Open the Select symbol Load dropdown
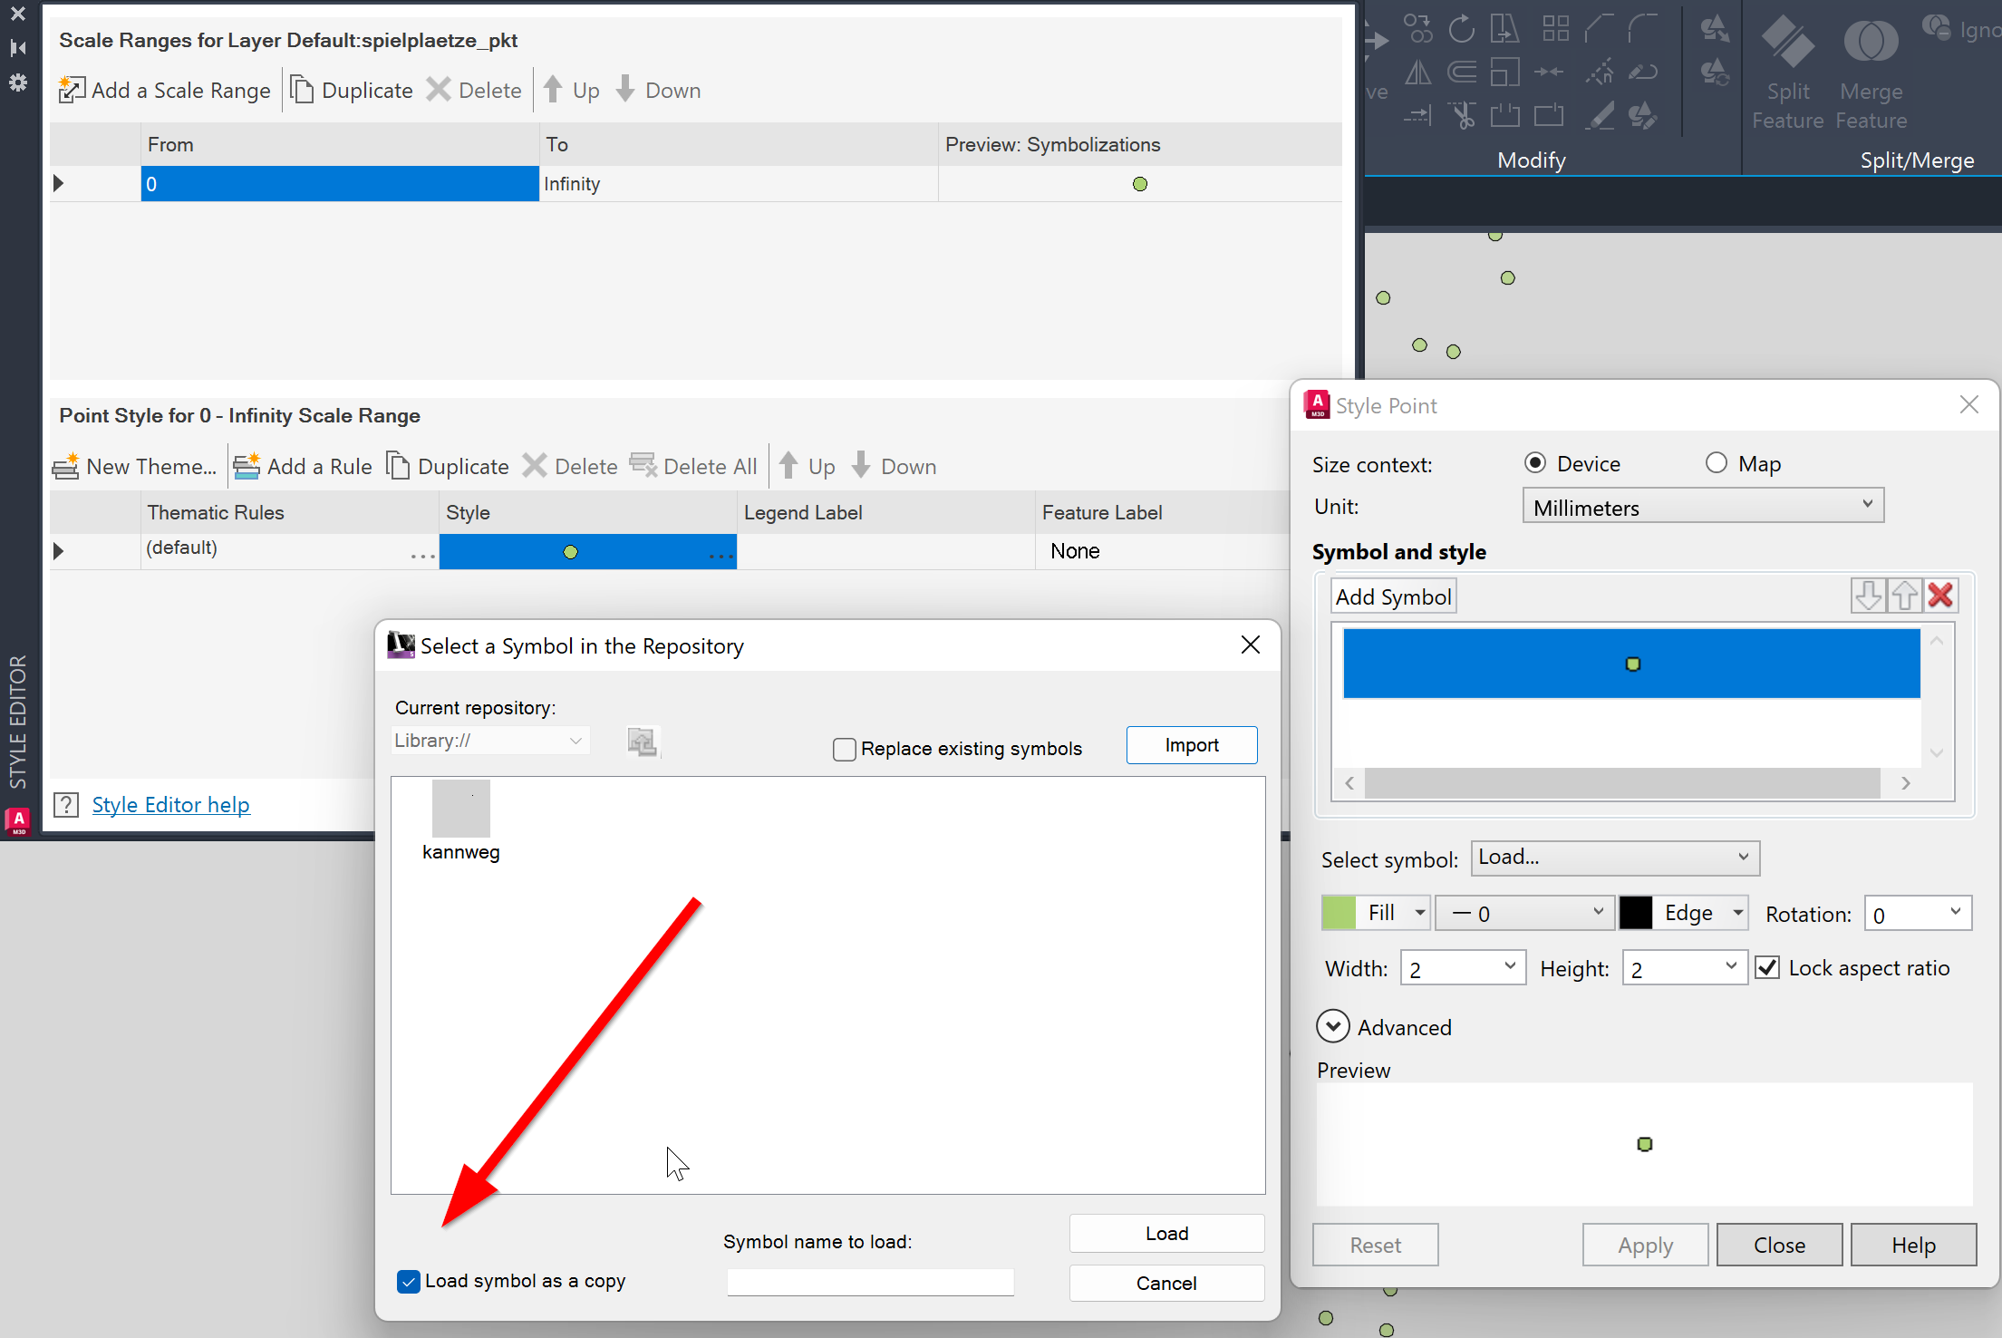 tap(1614, 858)
